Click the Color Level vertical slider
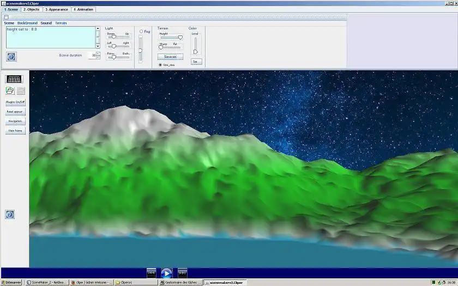Screen dimensions: 458x286 (195, 45)
